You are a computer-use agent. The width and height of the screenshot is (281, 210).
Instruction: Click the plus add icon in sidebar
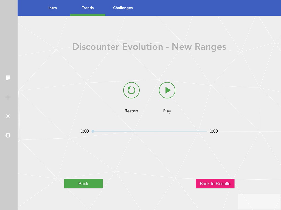pyautogui.click(x=8, y=97)
